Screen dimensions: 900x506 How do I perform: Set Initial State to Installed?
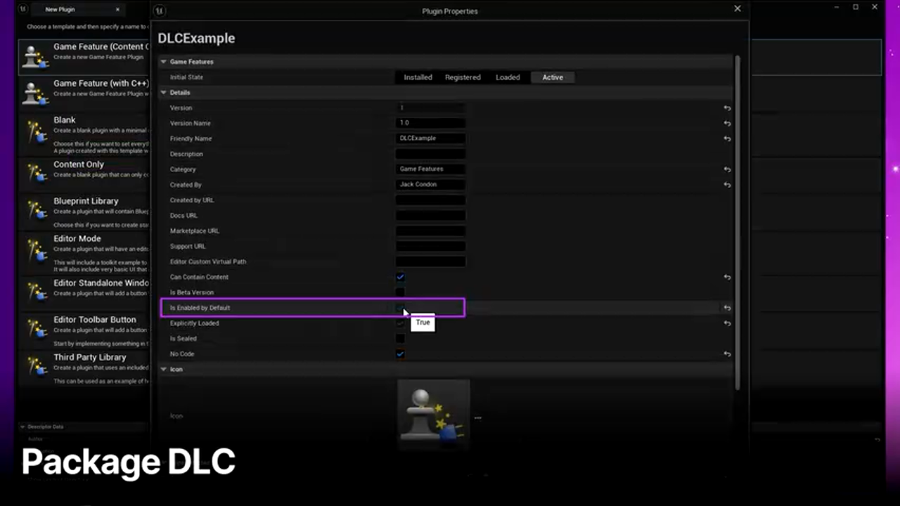point(418,77)
